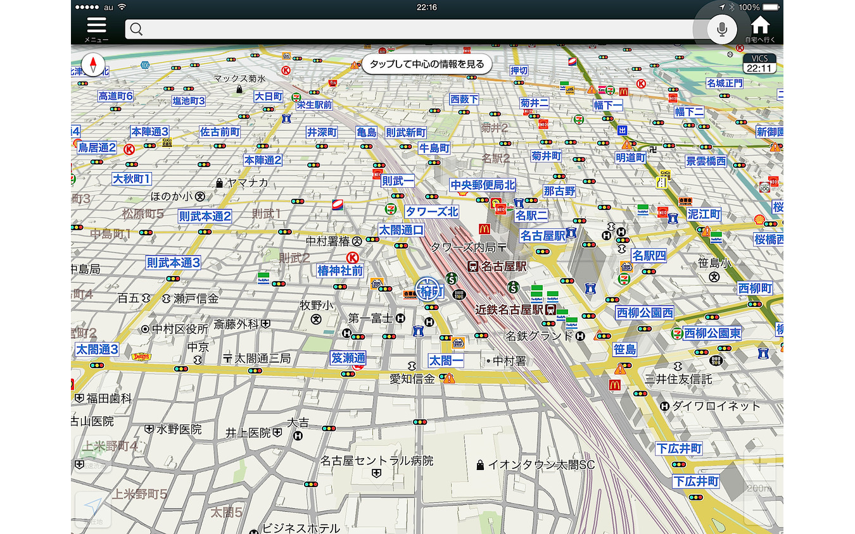855x534 pixels.
Task: Tap Circle K icon above 椿神社前
Action: point(354,257)
